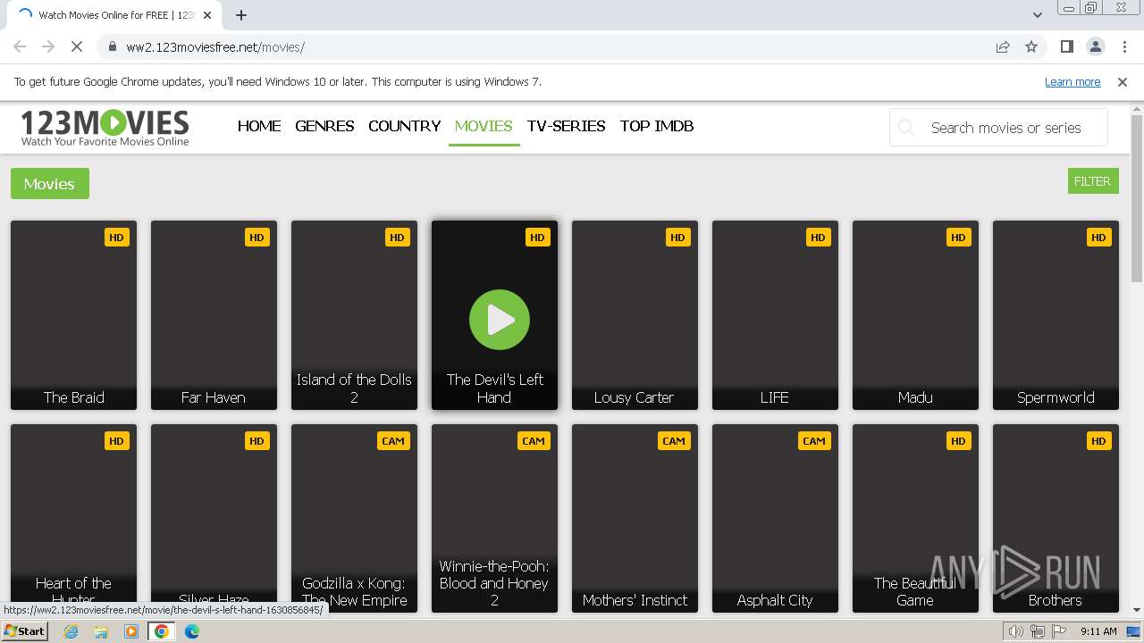Click the taskbar clock showing 9:11 AM
This screenshot has height=643, width=1144.
coord(1098,631)
